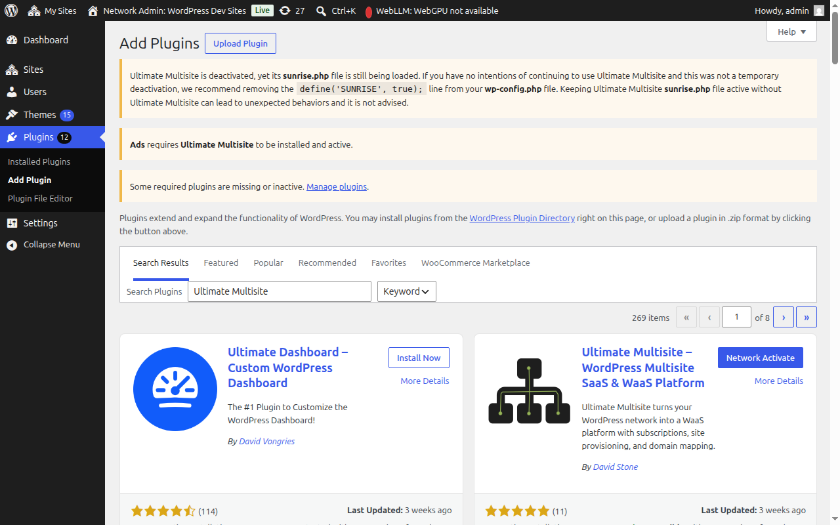The image size is (840, 525).
Task: Switch to the Popular tab
Action: pos(268,262)
